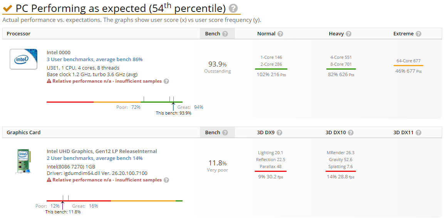Image resolution: width=448 pixels, height=218 pixels.
Task: Click the graphics performance distribution bar
Action: (x=114, y=201)
